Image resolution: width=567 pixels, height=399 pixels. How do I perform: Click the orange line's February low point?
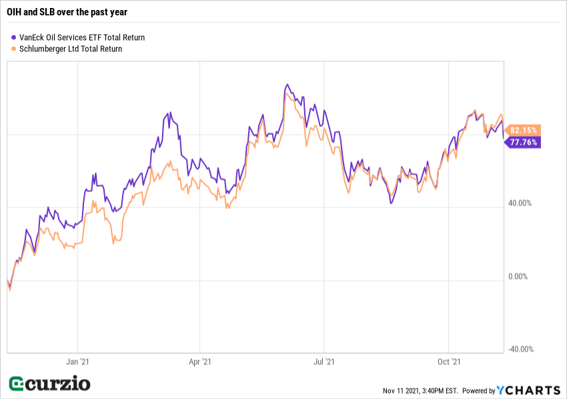[114, 244]
